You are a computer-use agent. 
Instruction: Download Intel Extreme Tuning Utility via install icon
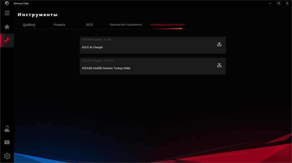pos(219,65)
